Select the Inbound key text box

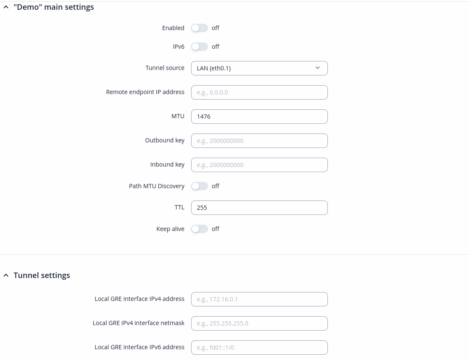click(259, 165)
